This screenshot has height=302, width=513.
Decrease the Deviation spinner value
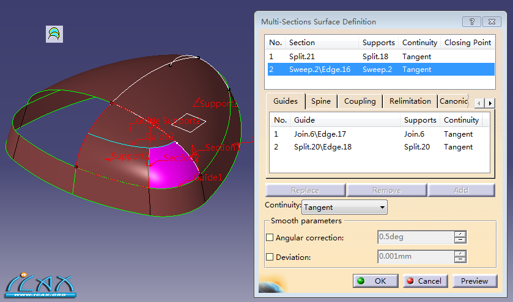tap(460, 261)
